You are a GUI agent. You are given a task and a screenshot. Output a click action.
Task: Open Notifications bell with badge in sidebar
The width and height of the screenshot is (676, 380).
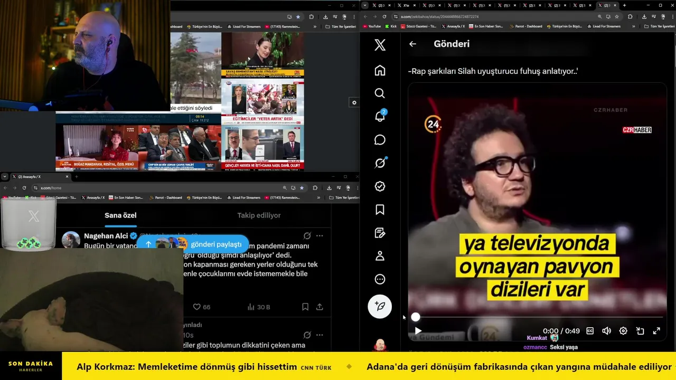(380, 117)
